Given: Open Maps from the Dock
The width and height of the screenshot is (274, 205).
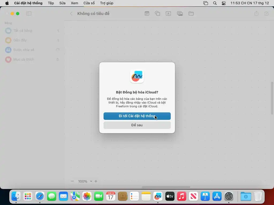Looking at the screenshot, I should click(x=75, y=196).
